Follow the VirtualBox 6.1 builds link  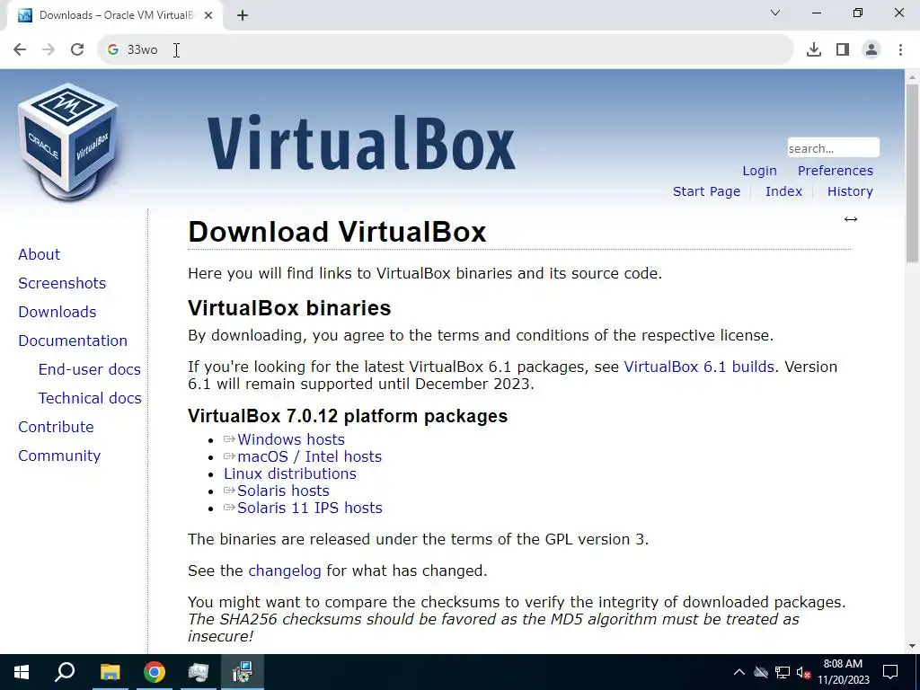coord(699,367)
